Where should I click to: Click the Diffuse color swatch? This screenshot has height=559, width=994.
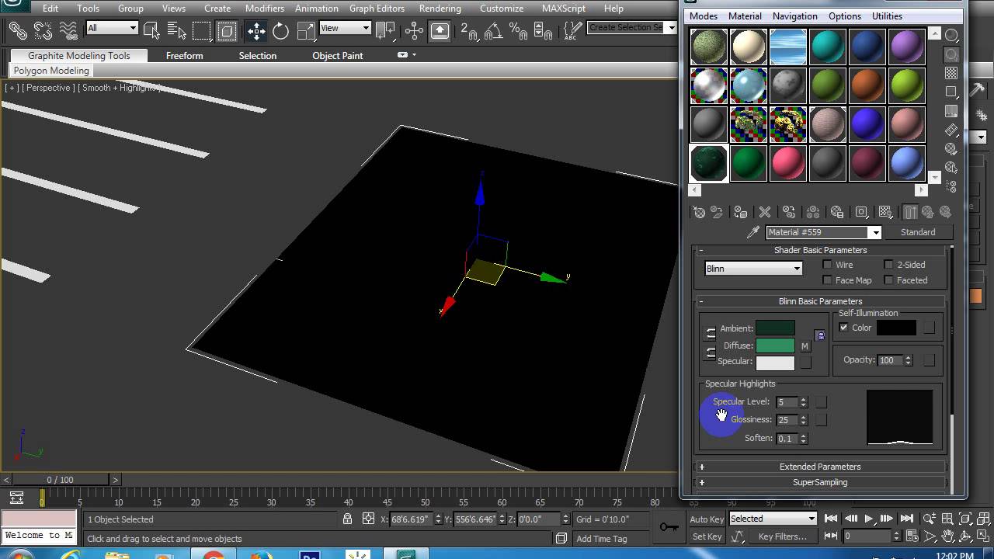click(775, 345)
